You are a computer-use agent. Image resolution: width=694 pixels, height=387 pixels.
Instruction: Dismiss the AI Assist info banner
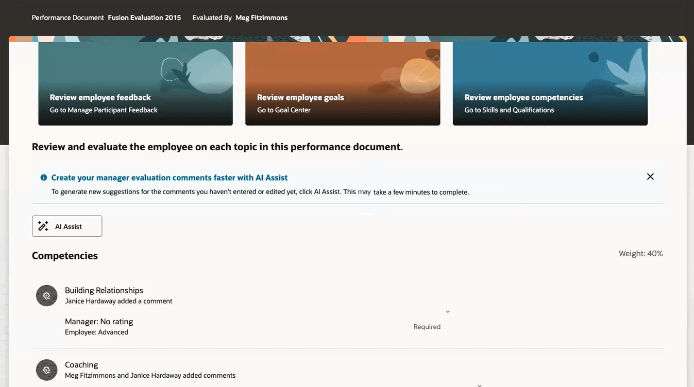point(650,177)
